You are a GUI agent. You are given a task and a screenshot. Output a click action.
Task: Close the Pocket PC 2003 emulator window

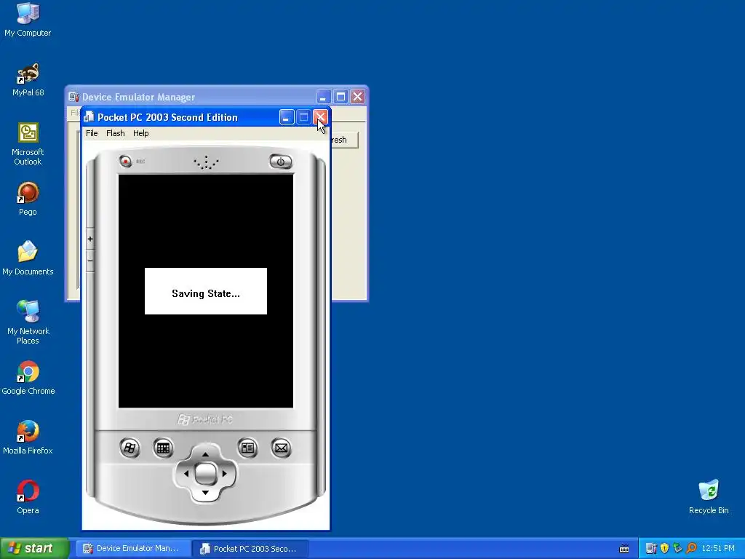click(x=320, y=117)
